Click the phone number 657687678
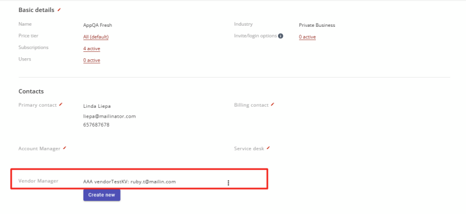The height and width of the screenshot is (214, 466). click(97, 125)
